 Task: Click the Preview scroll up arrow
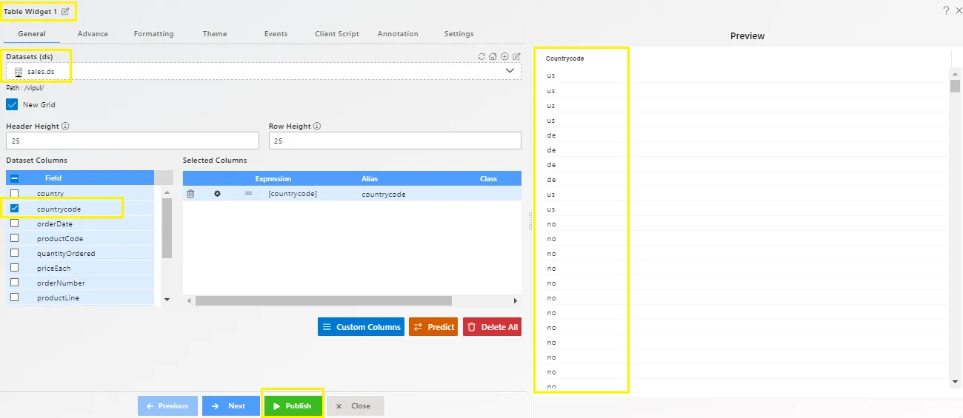pyautogui.click(x=955, y=73)
